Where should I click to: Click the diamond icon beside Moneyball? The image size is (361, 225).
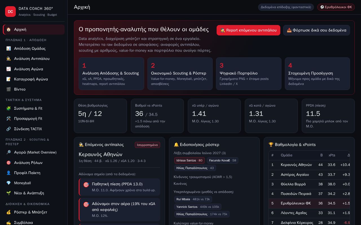[x=8, y=183]
